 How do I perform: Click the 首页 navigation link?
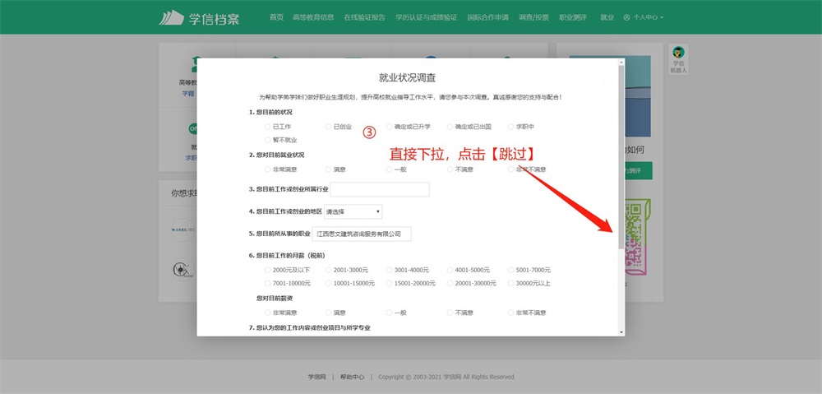(x=276, y=17)
